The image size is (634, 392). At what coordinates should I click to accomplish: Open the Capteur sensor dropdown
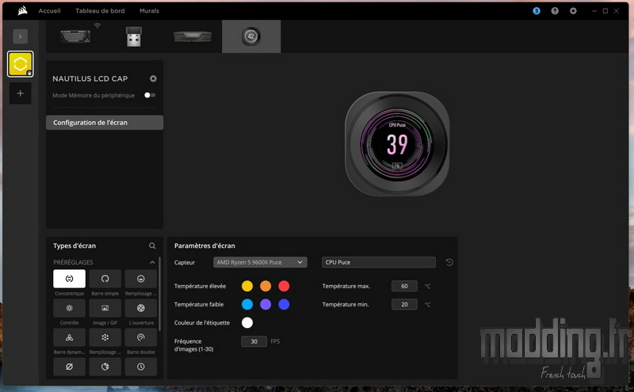point(259,262)
